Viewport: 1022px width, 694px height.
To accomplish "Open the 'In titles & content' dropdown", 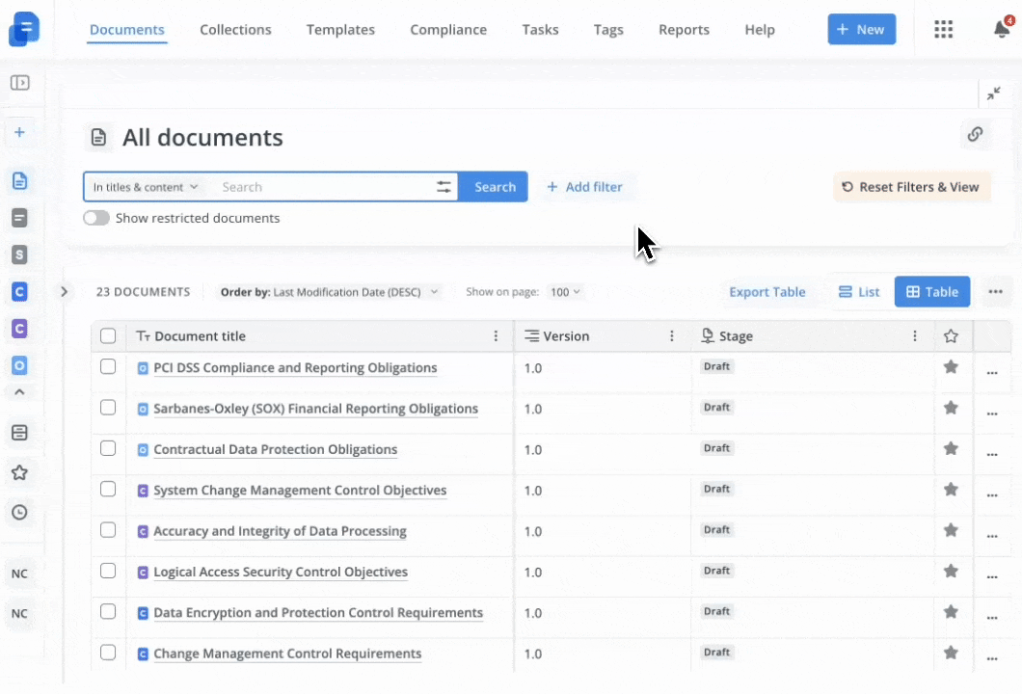I will [x=146, y=187].
